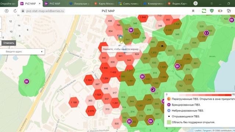The height and width of the screenshot is (132, 235).
Task: Click the bookmark icon in the address bar
Action: [x=193, y=11]
